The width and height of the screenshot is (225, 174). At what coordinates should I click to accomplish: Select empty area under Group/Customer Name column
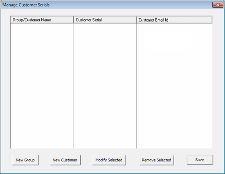click(x=42, y=86)
